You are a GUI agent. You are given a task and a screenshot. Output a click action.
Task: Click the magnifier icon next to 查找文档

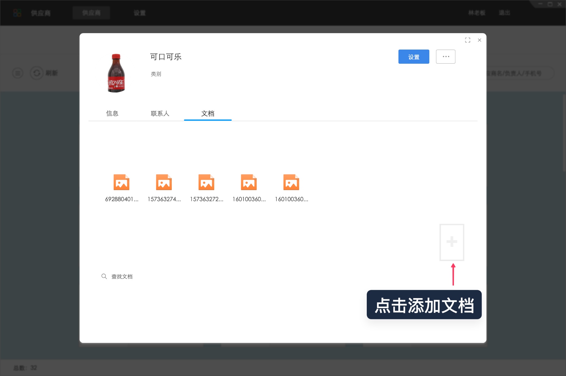click(104, 276)
